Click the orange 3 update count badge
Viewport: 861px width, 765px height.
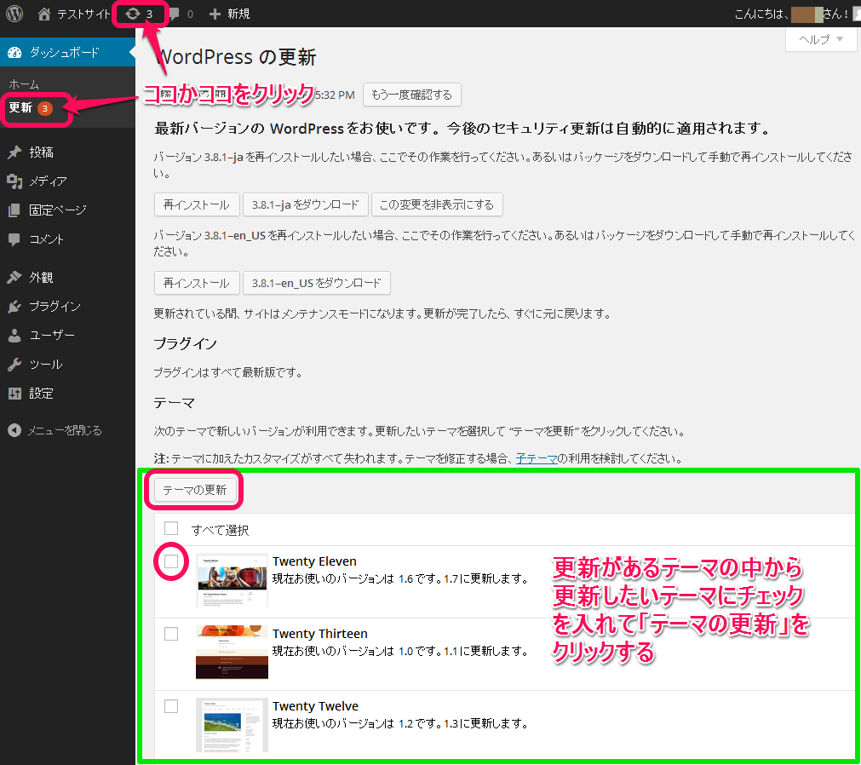pyautogui.click(x=45, y=108)
